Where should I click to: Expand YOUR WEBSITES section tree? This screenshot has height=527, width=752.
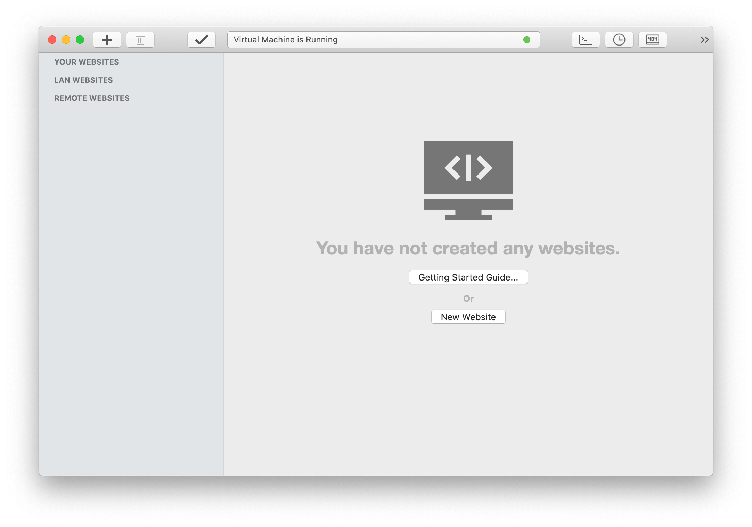click(x=86, y=62)
